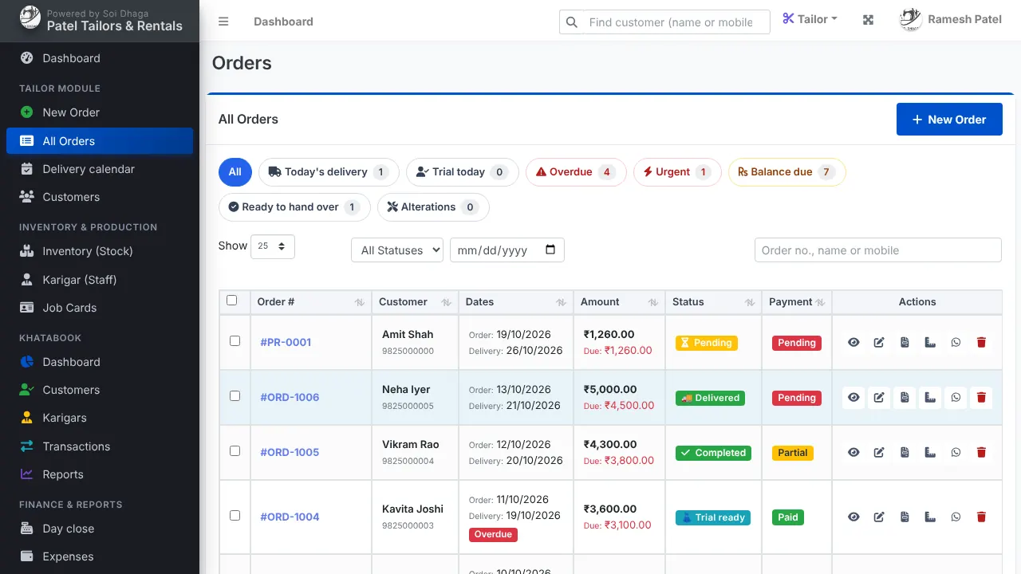This screenshot has width=1021, height=574.
Task: Open Job Cards from the sidebar
Action: point(100,308)
